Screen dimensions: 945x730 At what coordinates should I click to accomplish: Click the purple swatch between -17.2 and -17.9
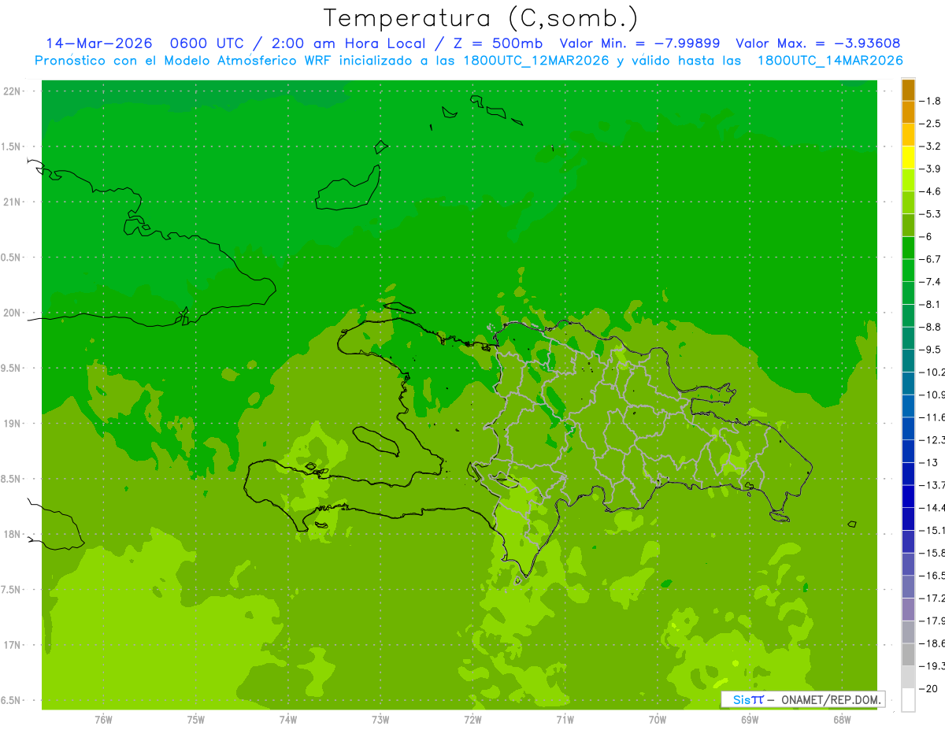point(908,610)
